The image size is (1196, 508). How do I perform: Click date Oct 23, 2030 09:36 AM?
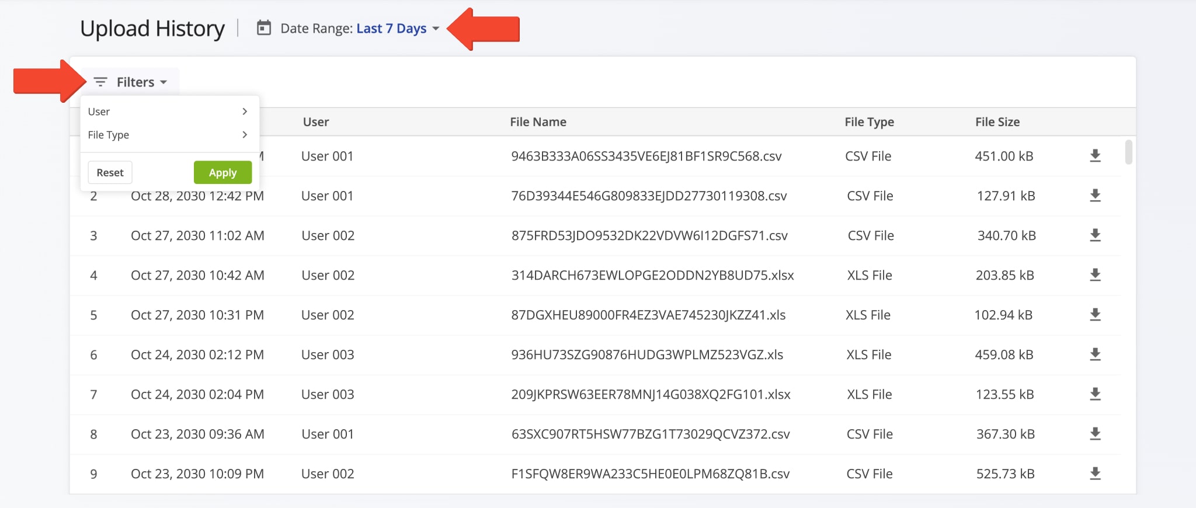[x=197, y=434]
